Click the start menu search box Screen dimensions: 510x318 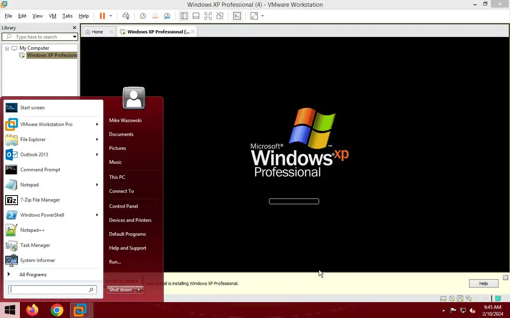click(x=53, y=290)
